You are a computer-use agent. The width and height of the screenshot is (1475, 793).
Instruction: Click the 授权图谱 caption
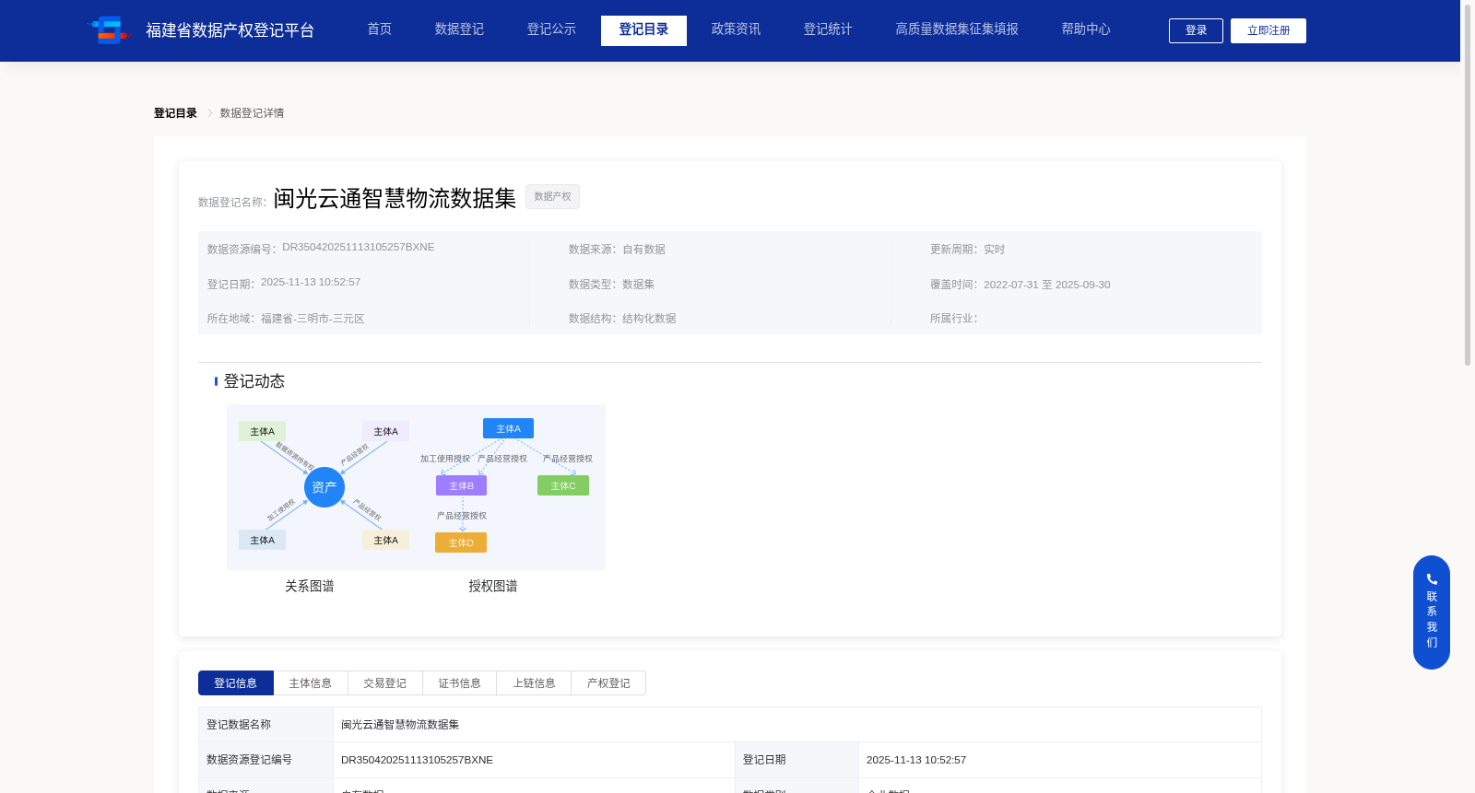[493, 587]
